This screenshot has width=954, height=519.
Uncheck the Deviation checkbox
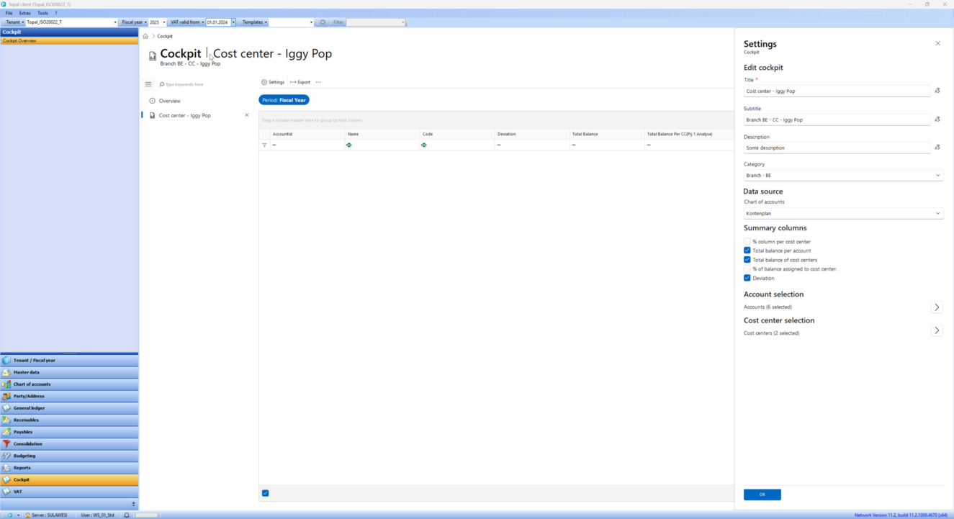coord(747,278)
